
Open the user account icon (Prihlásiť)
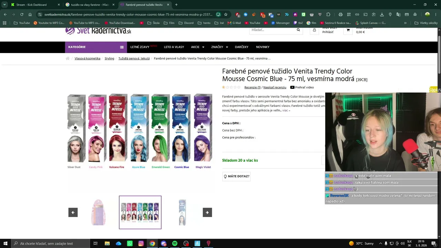[314, 30]
